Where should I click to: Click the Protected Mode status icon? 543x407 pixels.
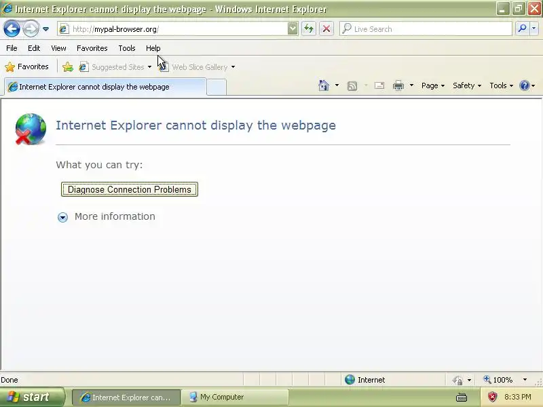[457, 380]
